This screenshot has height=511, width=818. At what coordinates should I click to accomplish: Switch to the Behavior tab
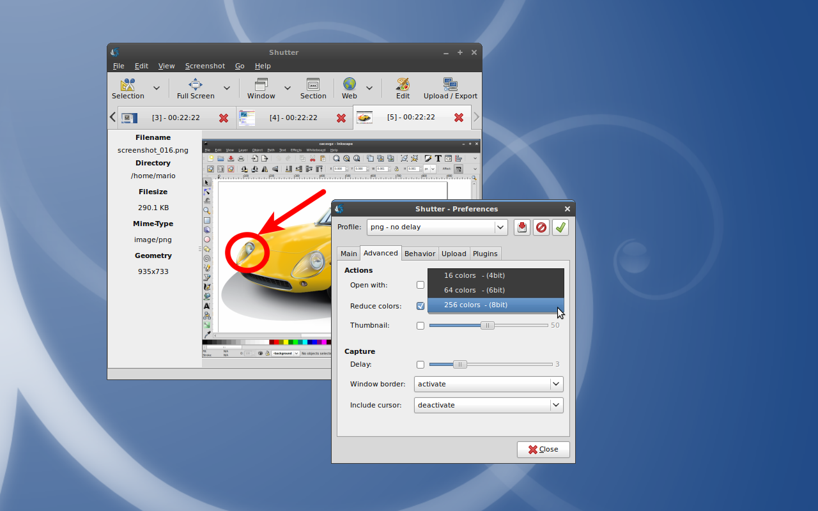[x=420, y=254]
